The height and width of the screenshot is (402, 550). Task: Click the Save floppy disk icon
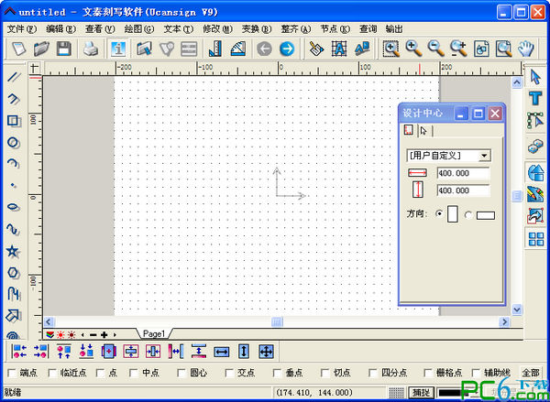64,49
